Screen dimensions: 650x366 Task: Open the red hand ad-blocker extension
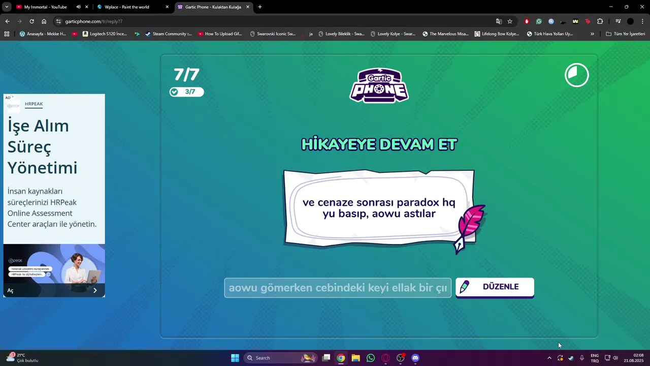coord(527,21)
